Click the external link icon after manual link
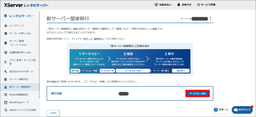The height and width of the screenshot is (117, 256). click(106, 39)
